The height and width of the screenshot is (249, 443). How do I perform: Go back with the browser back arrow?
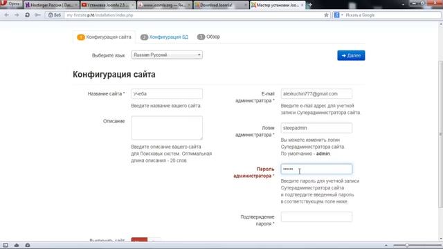pos(7,15)
